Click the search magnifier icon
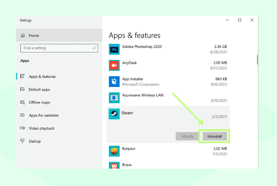 point(94,48)
